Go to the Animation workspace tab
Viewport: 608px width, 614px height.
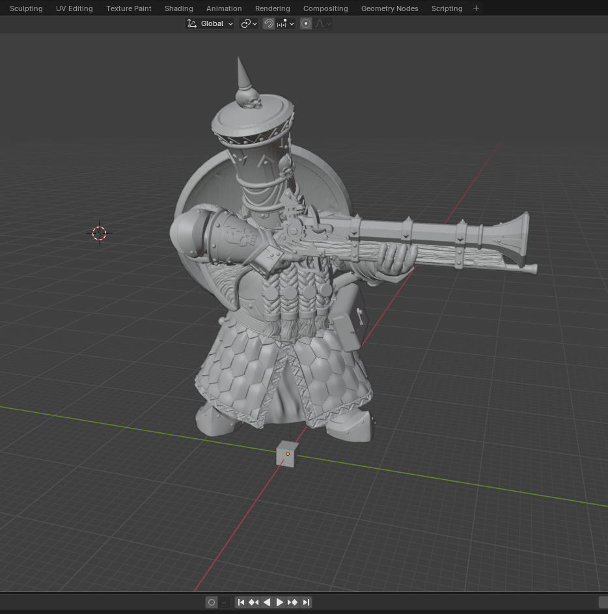224,8
